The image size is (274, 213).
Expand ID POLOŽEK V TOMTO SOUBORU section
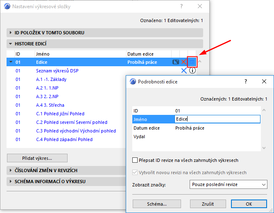(105, 33)
